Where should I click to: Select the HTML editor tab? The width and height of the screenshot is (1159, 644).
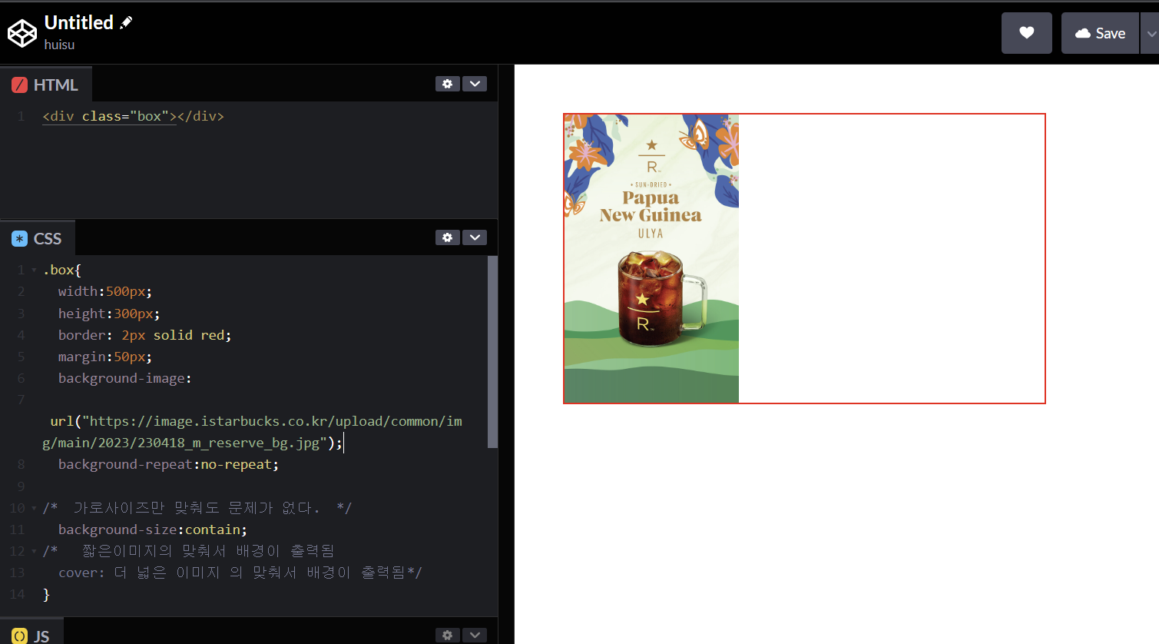pyautogui.click(x=45, y=85)
